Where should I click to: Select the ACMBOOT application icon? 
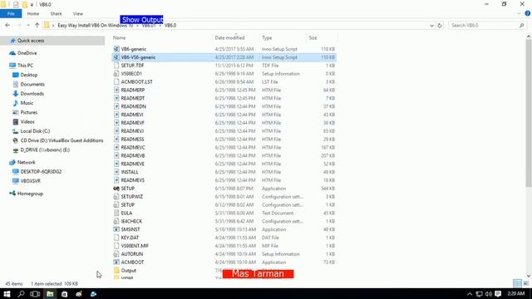[116, 262]
